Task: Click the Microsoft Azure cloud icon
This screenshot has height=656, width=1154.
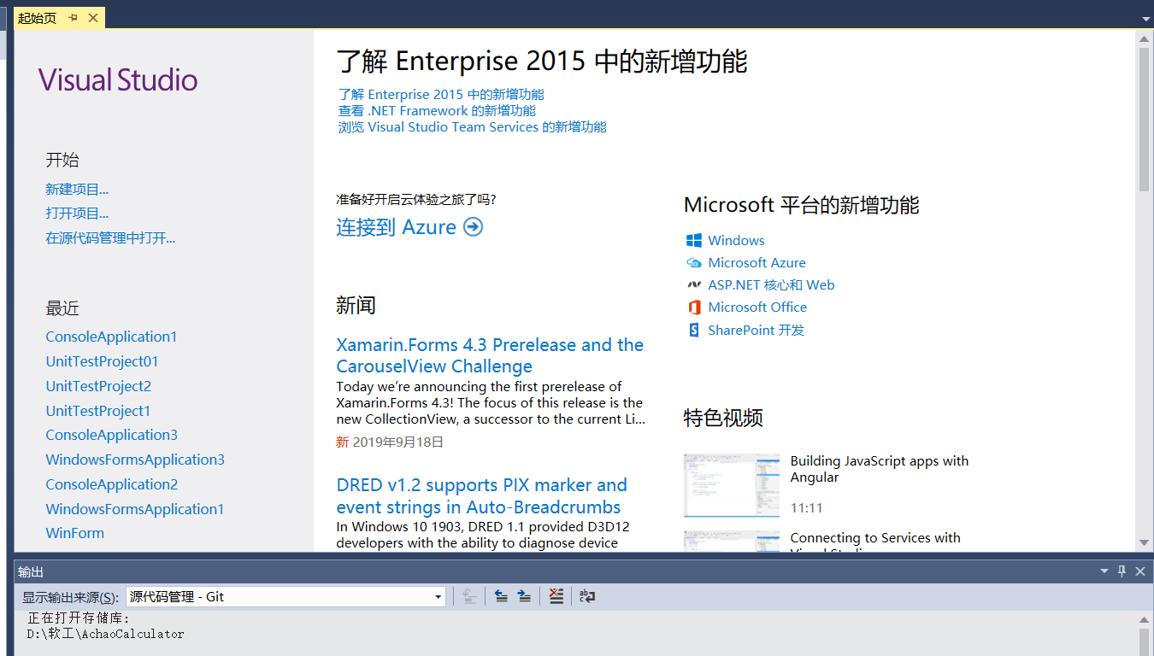Action: (694, 263)
